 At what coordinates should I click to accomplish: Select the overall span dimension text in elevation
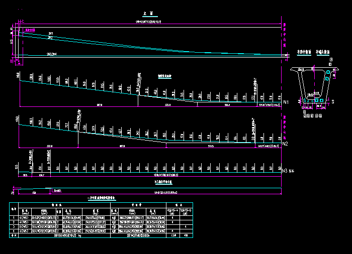point(147,22)
